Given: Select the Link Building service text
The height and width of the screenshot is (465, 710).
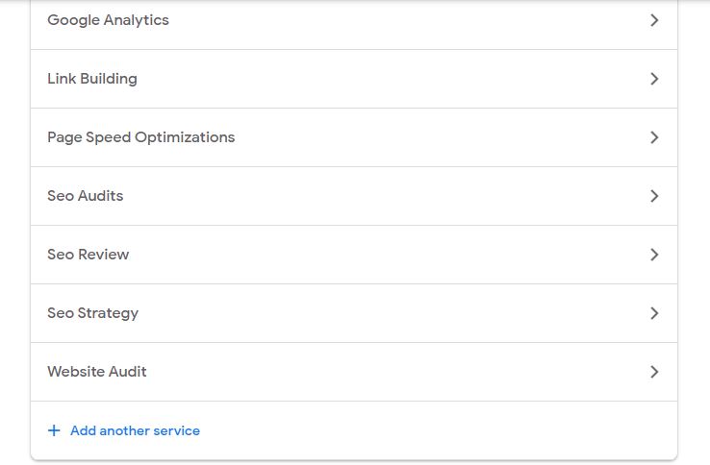Looking at the screenshot, I should tap(92, 79).
